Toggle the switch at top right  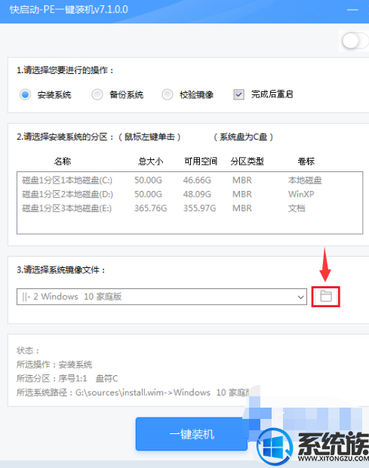(355, 41)
